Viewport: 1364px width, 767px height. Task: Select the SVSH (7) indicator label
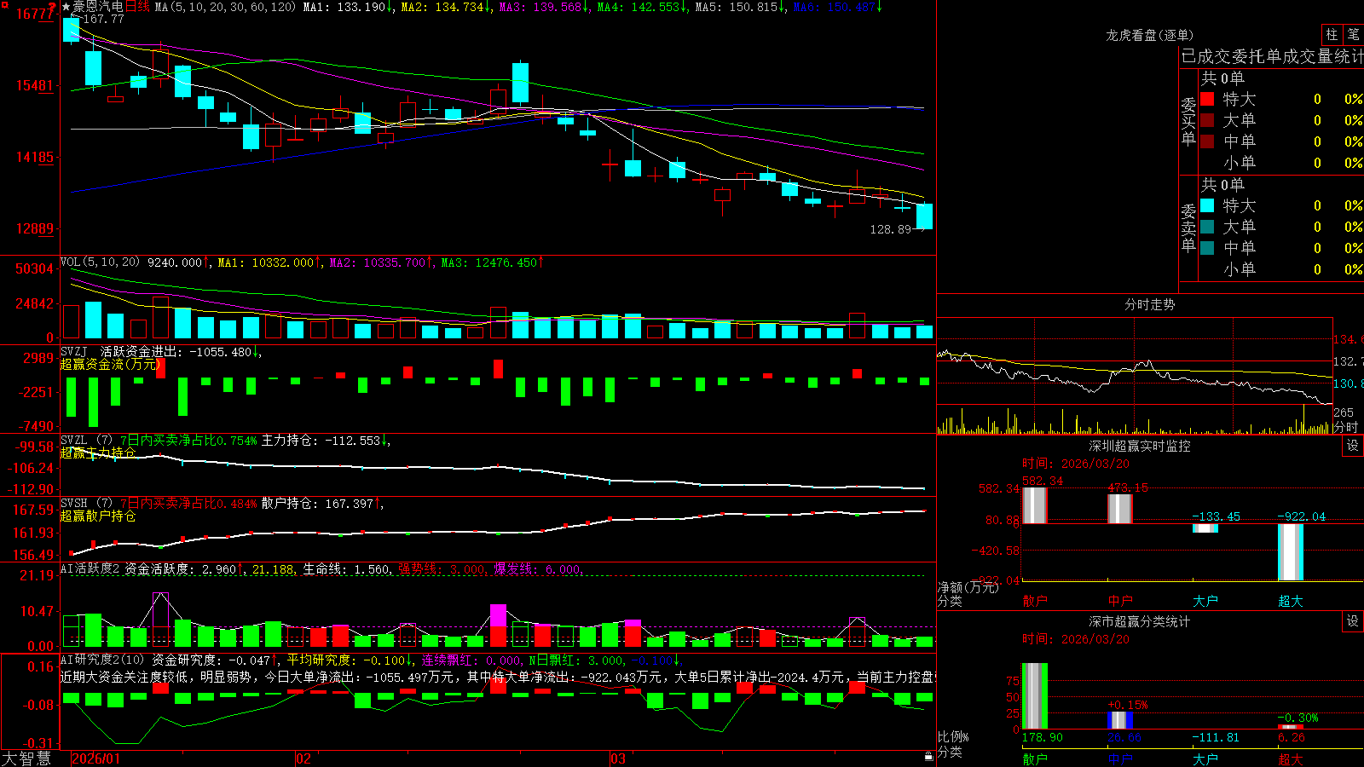86,504
